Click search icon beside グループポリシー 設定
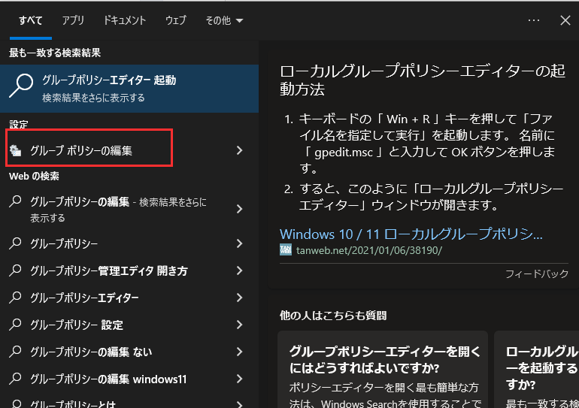Screen dimensions: 579x408 (15, 325)
